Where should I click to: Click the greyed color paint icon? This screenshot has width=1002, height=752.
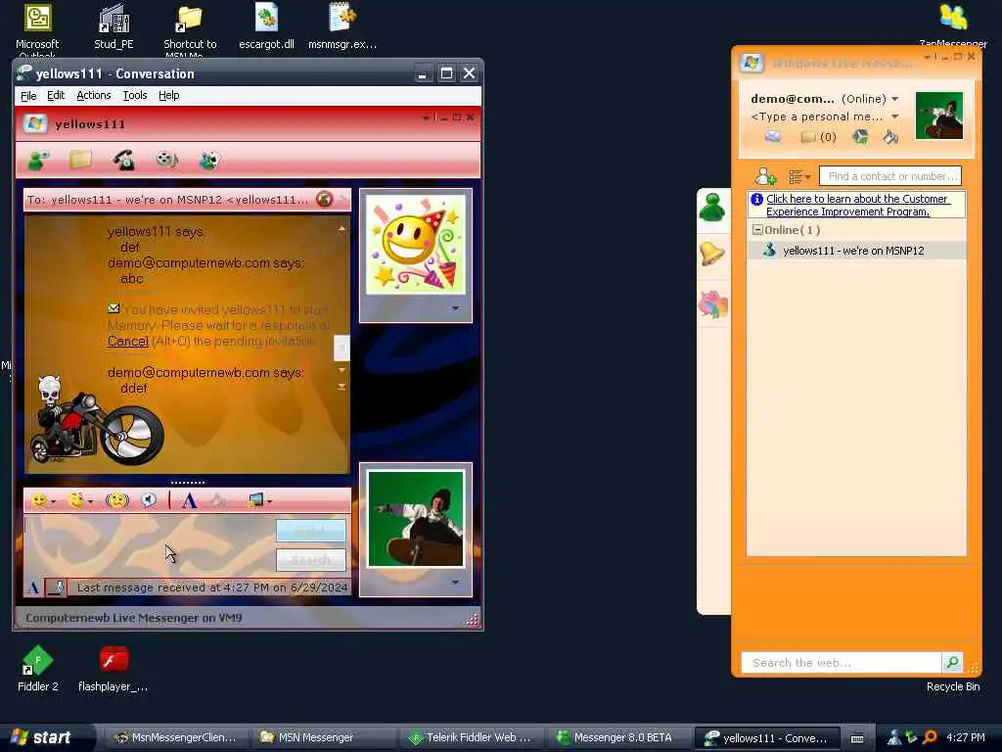point(218,500)
